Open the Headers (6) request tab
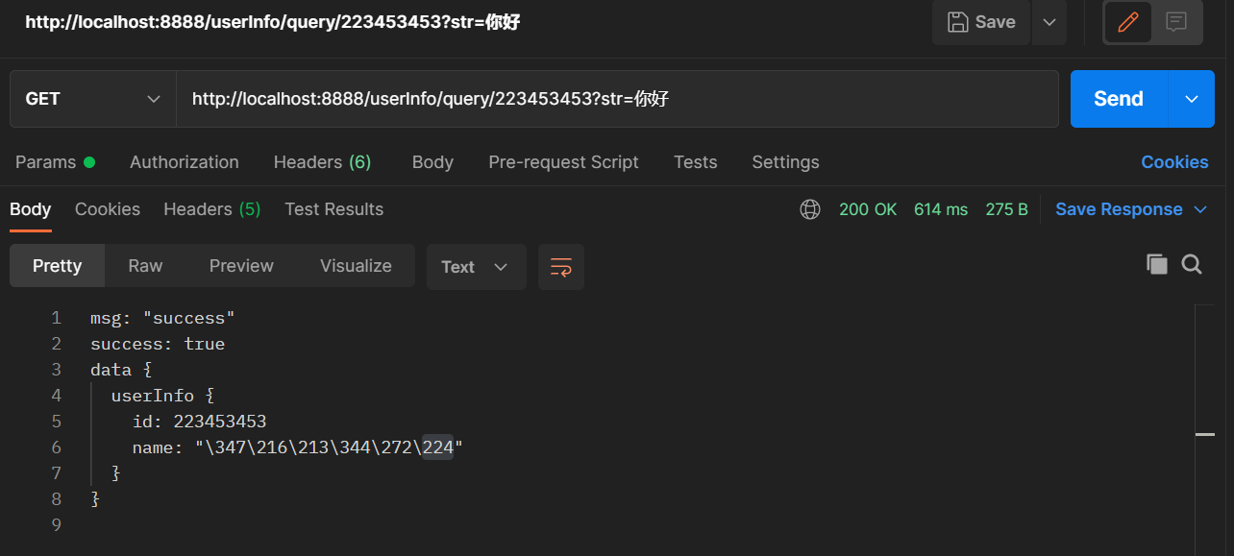Screen dimensions: 1234x556 click(x=322, y=162)
